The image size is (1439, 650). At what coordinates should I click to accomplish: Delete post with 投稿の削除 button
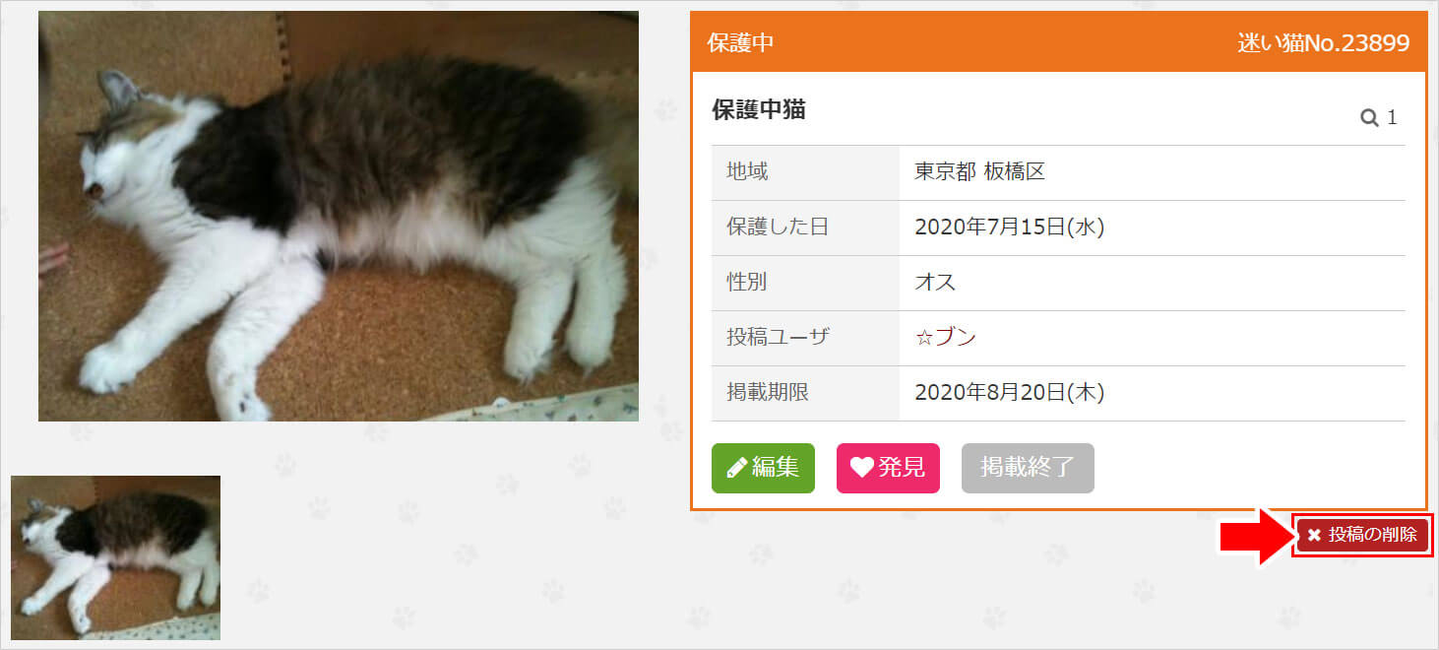coord(1362,536)
